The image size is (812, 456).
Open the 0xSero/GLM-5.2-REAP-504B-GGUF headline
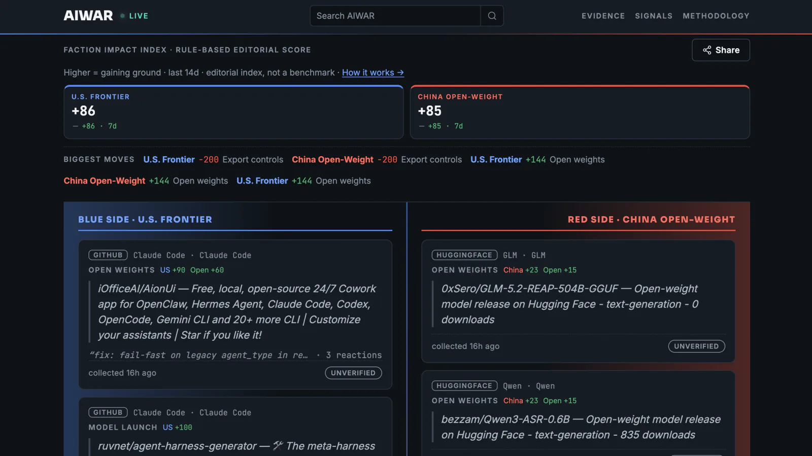570,304
